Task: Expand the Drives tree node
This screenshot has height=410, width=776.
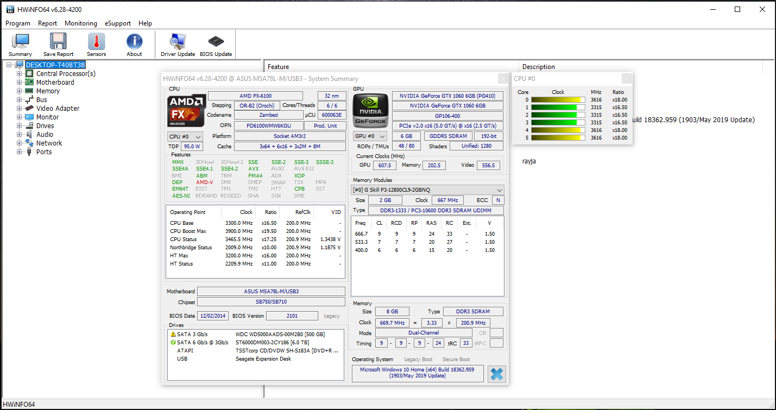Action: [19, 126]
